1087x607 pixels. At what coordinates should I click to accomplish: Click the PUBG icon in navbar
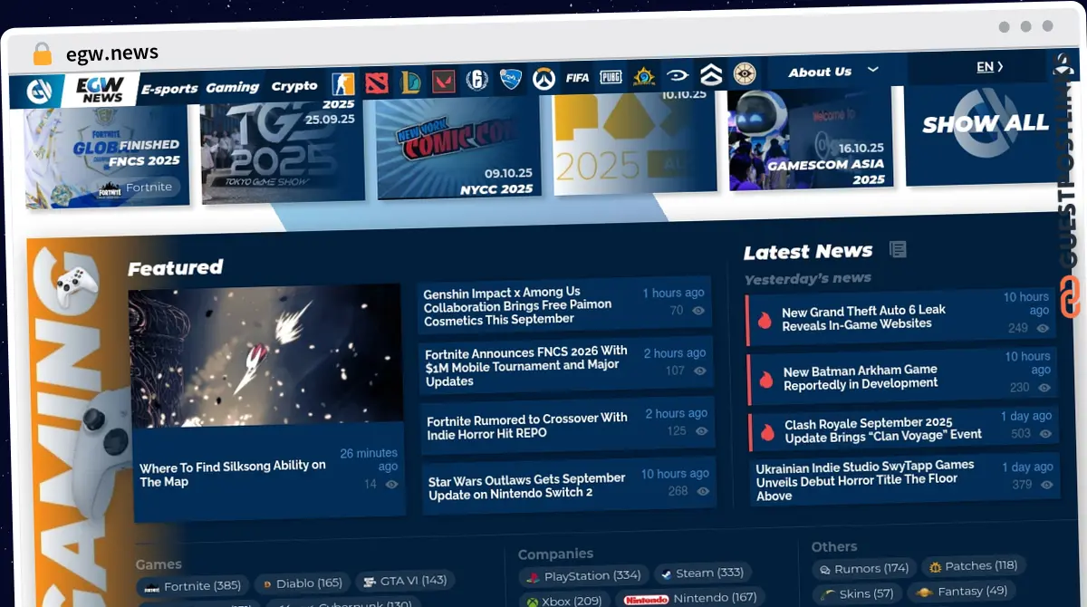[x=611, y=77]
